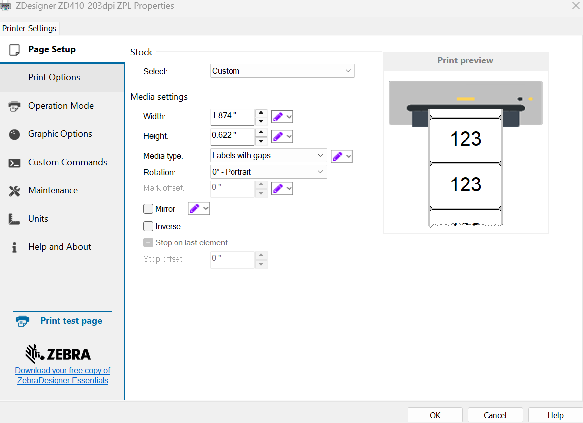The height and width of the screenshot is (423, 583).
Task: Increase the Mark offset with up arrow
Action: pos(261,184)
